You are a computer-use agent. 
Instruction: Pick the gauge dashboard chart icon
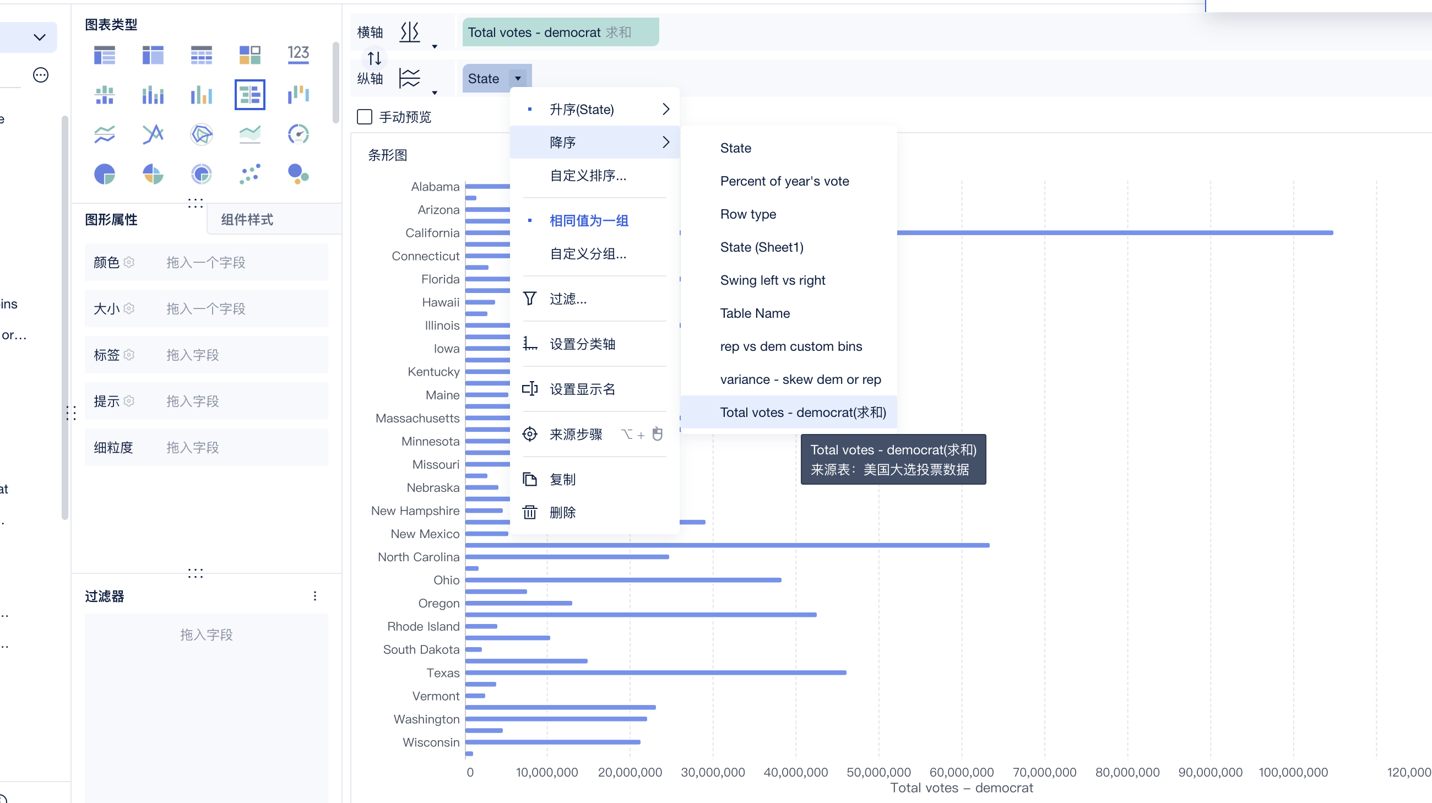tap(298, 134)
